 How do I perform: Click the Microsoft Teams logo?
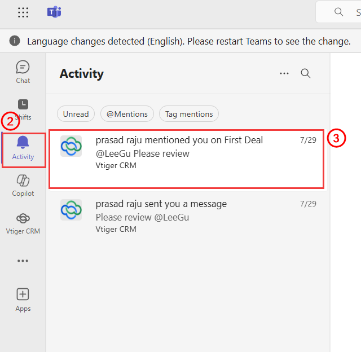coord(54,12)
